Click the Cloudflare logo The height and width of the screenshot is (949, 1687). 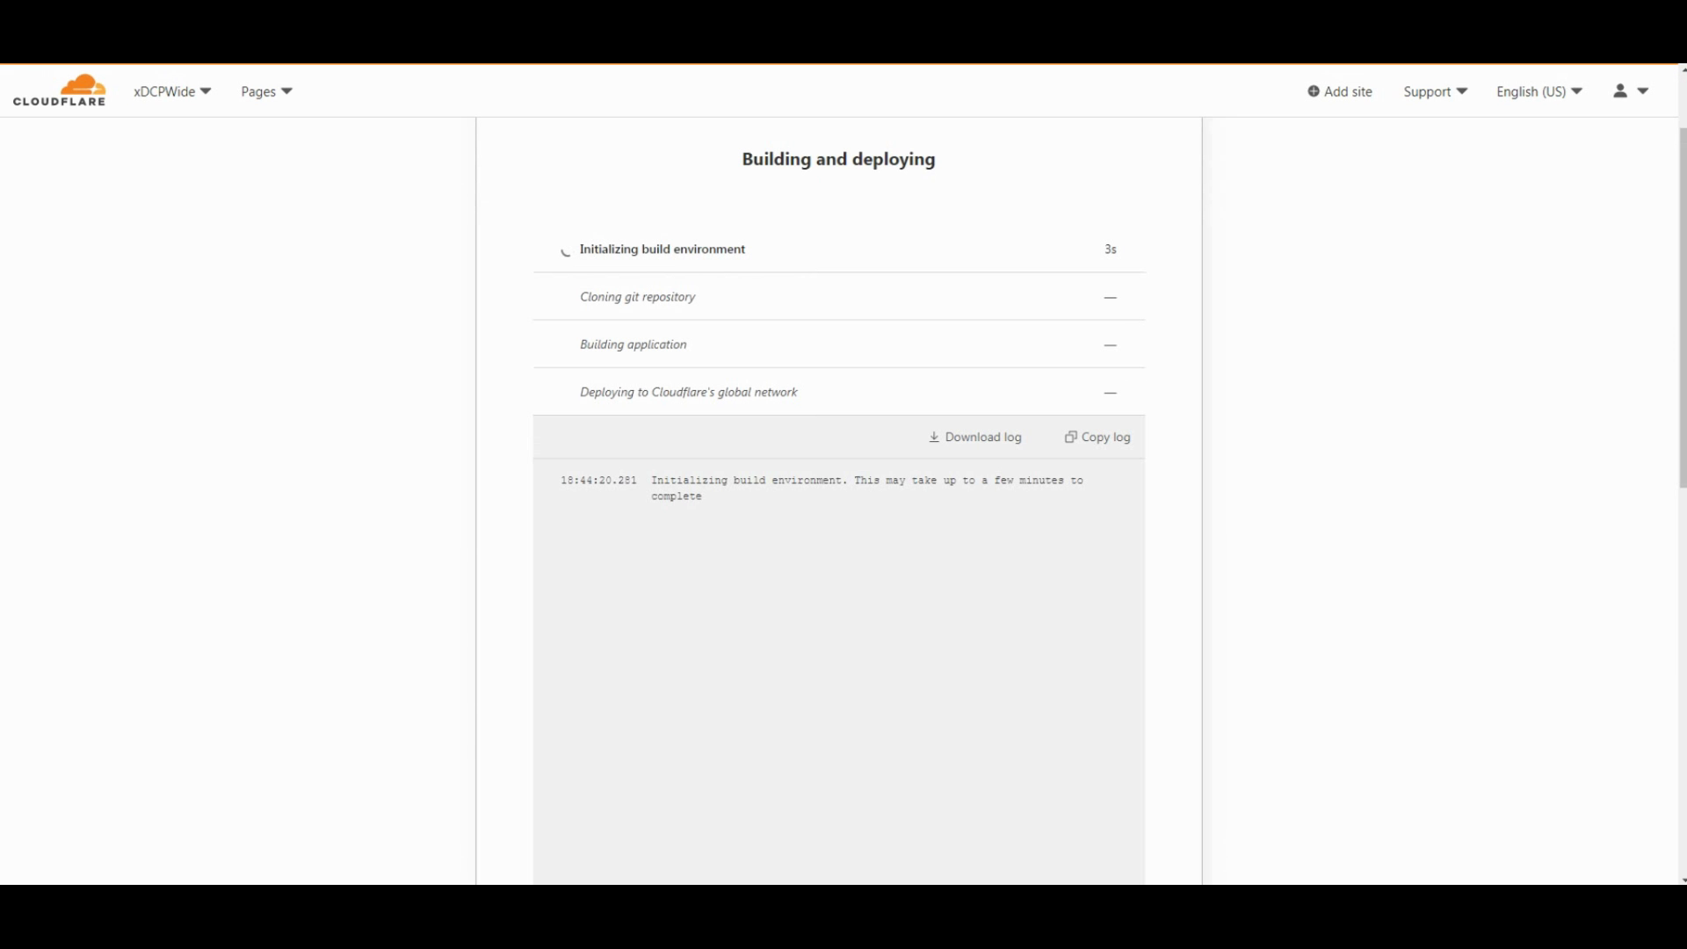[x=59, y=91]
